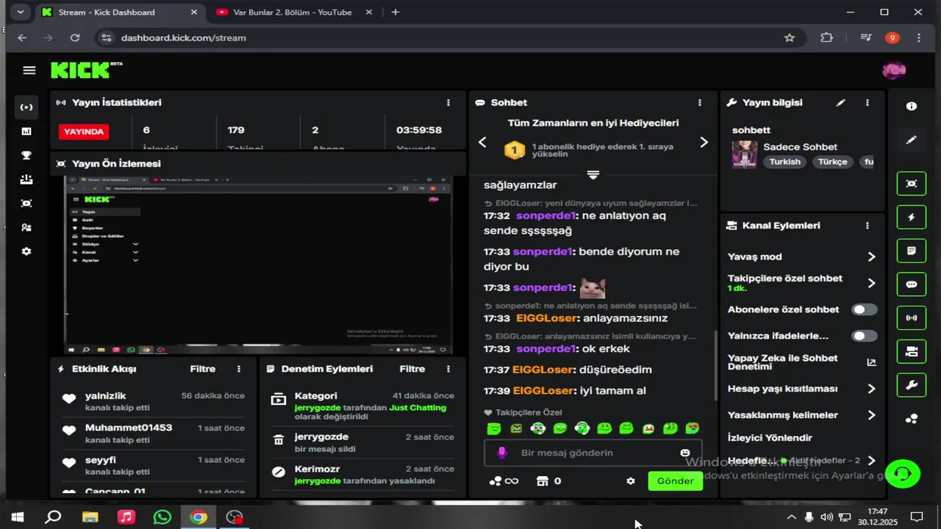
Task: Expand the Hesap yaşı kısıtlaması option
Action: [x=871, y=389]
